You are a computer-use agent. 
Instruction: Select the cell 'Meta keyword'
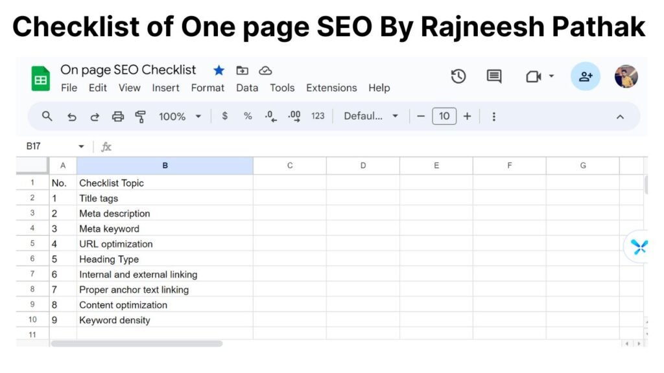tap(165, 229)
